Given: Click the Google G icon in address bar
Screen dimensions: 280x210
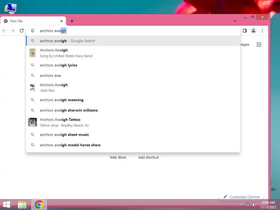Looking at the screenshot, I should 33,31.
